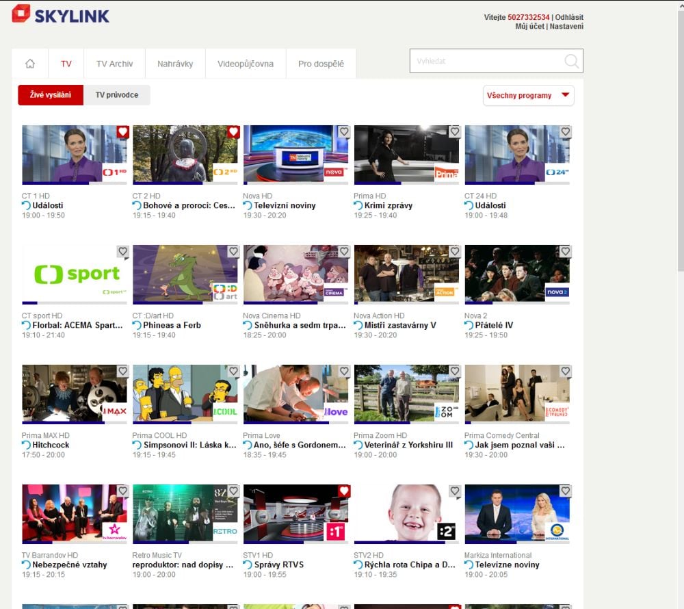Favorite the CT sport HD channel
Viewport: 684px width, 609px height.
123,251
